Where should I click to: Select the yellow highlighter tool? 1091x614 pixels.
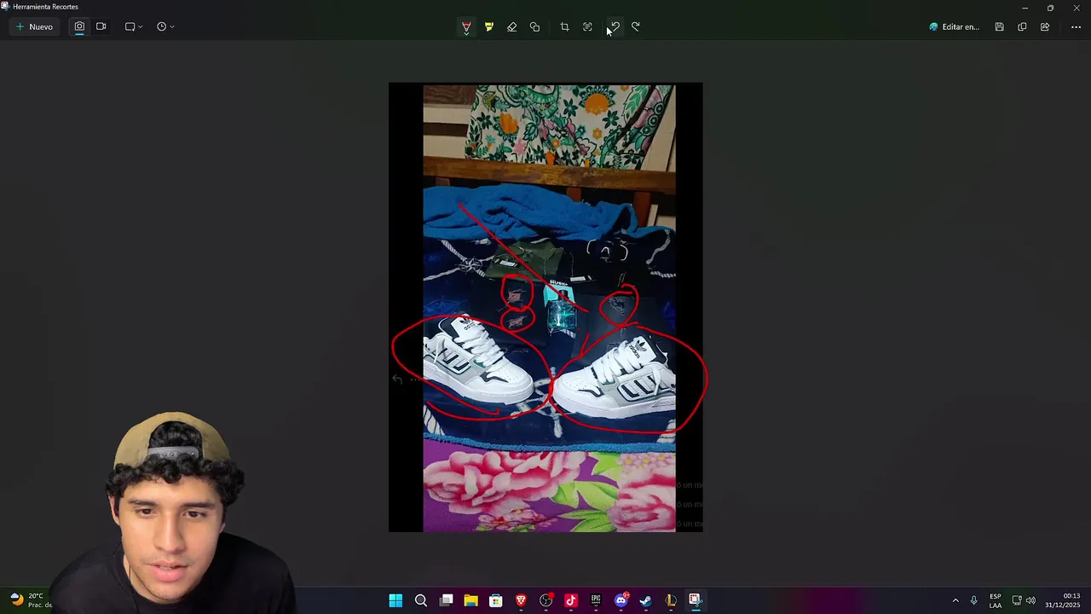coord(489,27)
